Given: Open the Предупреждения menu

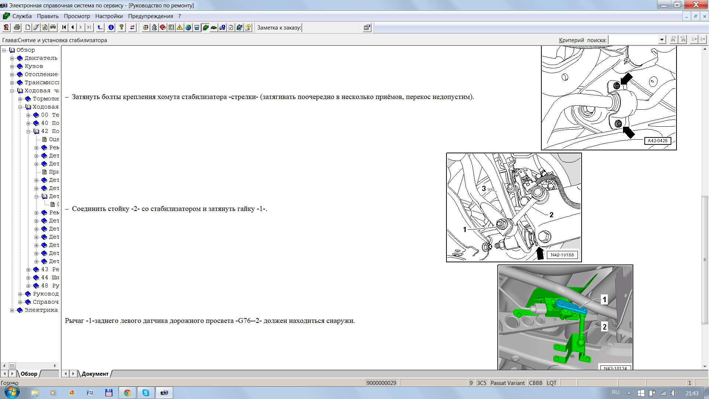Looking at the screenshot, I should click(150, 16).
